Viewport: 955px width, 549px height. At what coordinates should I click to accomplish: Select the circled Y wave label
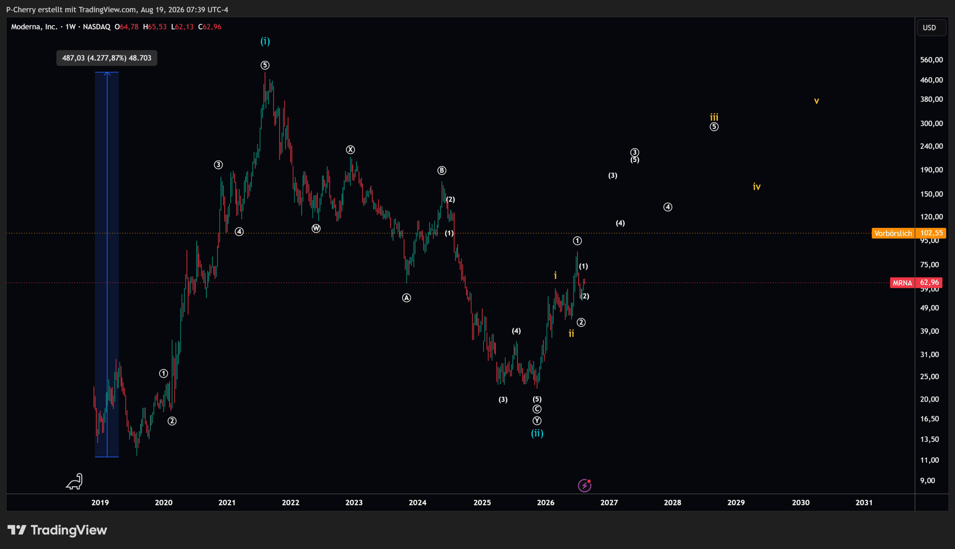[x=537, y=421]
